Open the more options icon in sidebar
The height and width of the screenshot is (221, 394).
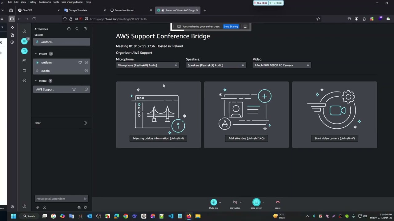[24, 80]
